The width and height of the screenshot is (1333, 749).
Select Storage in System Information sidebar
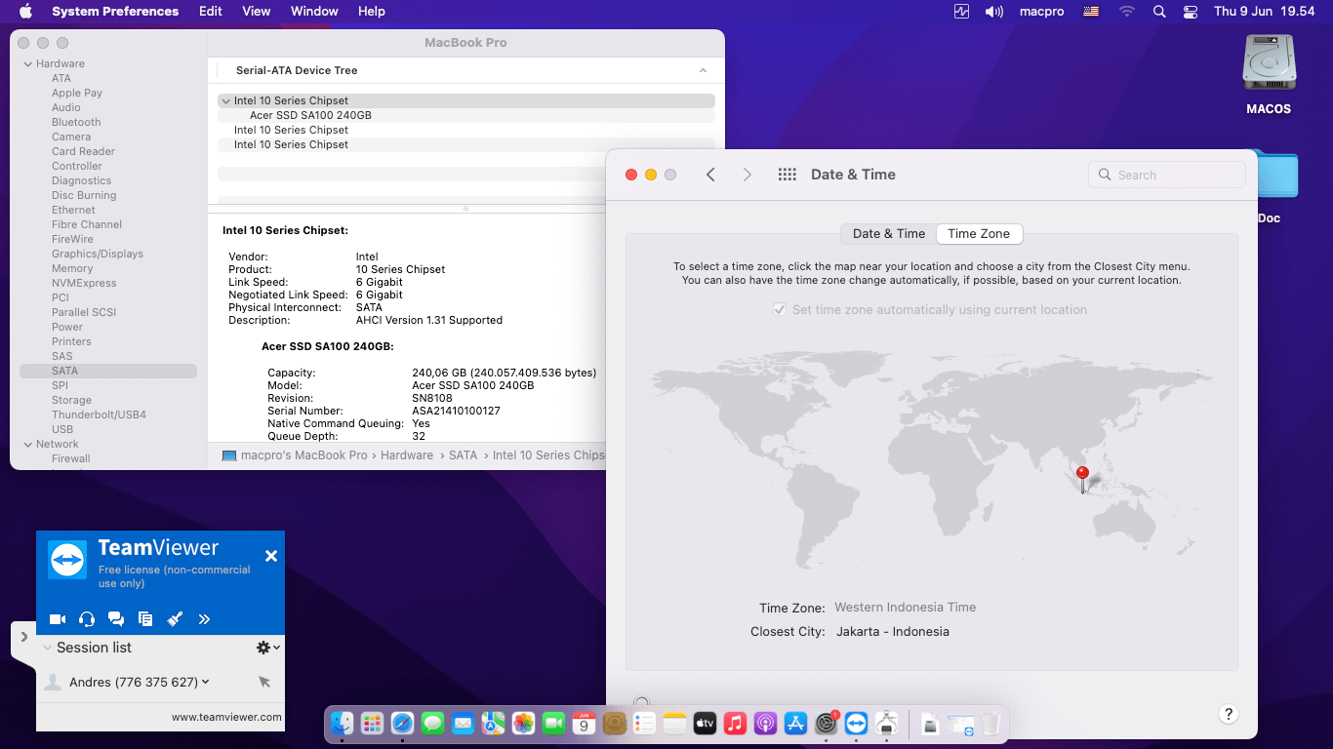tap(71, 400)
